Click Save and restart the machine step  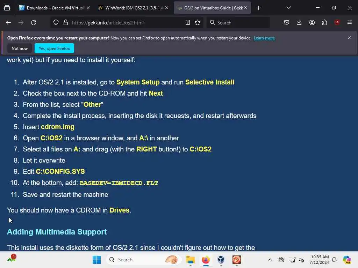click(65, 195)
